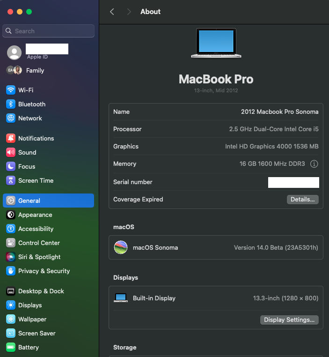This screenshot has width=329, height=357.
Task: Open Sound settings speaker icon
Action: (x=11, y=152)
